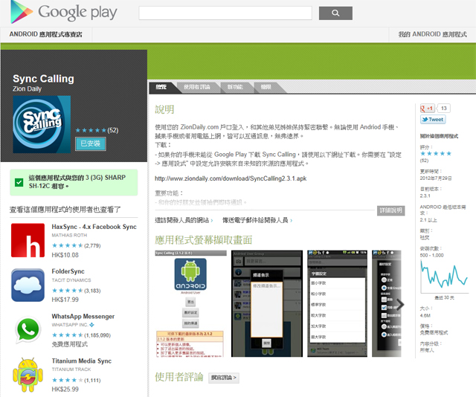Viewport: 476px width, 397px height.
Task: Click TACIT DYNAMICS developer name
Action: (71, 280)
